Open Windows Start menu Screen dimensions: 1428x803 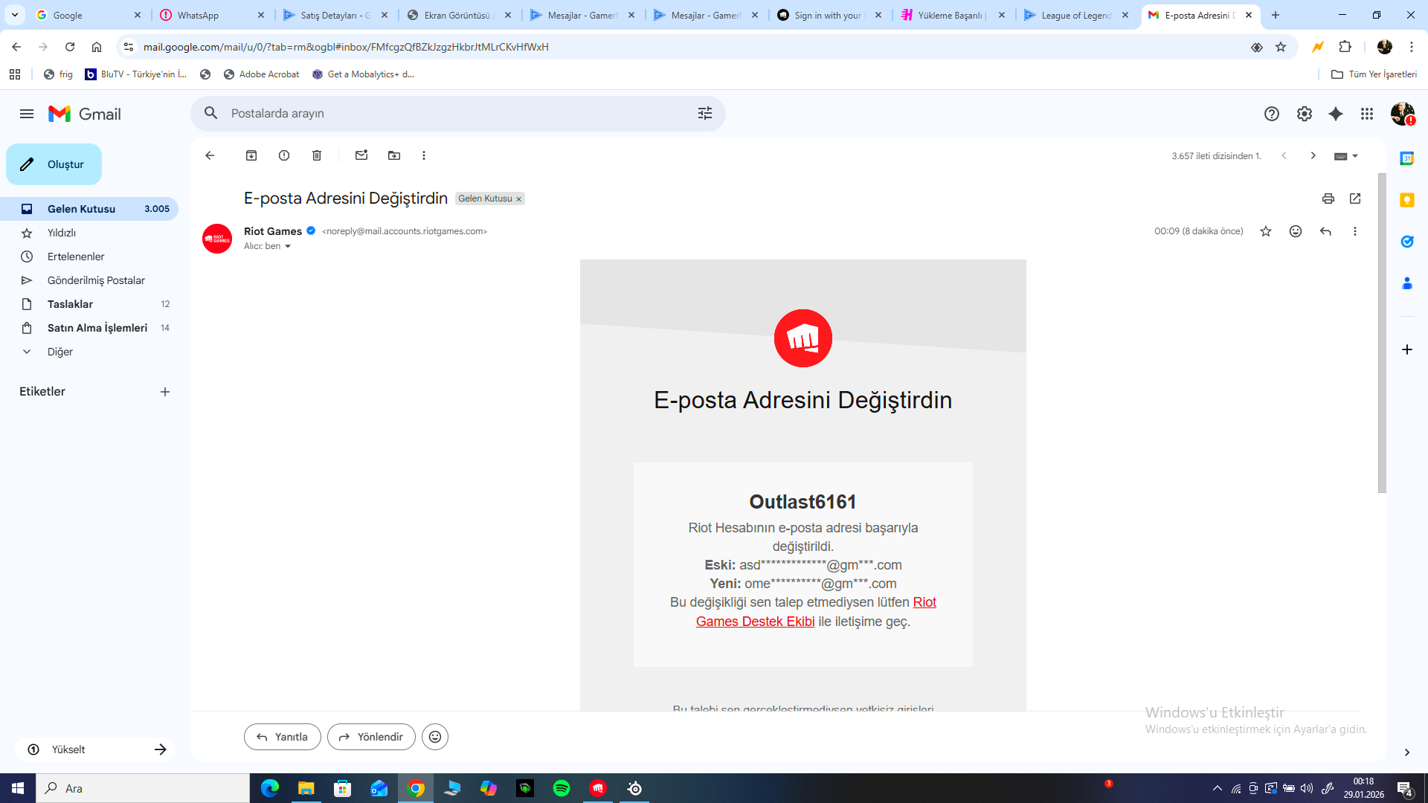click(18, 788)
